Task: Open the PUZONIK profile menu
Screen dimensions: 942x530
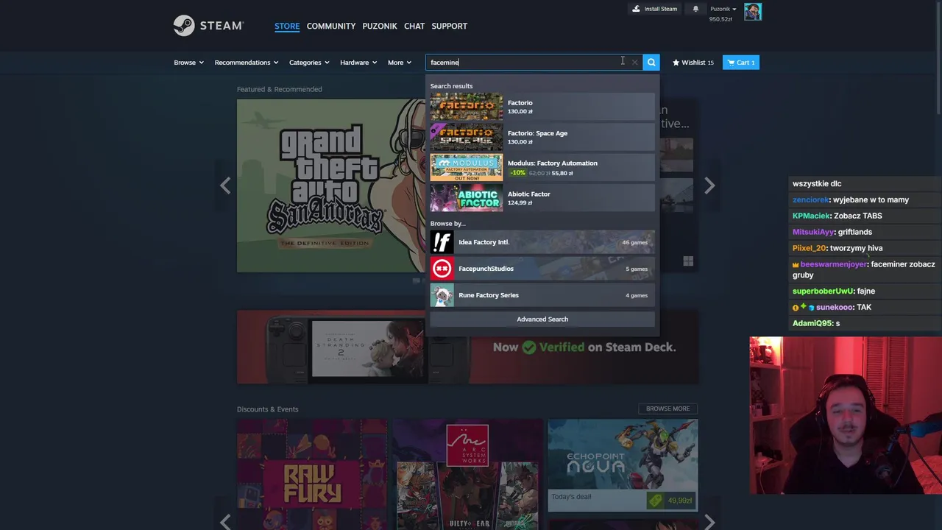Action: pyautogui.click(x=380, y=26)
